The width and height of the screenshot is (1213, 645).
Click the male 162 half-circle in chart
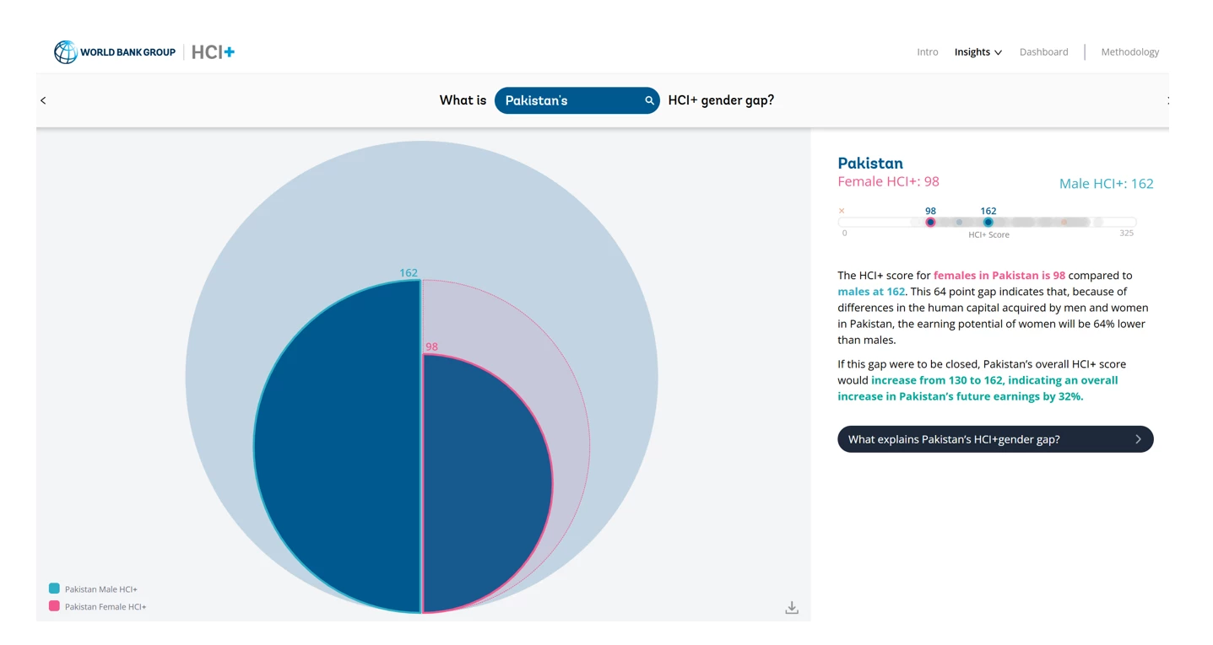(338, 447)
